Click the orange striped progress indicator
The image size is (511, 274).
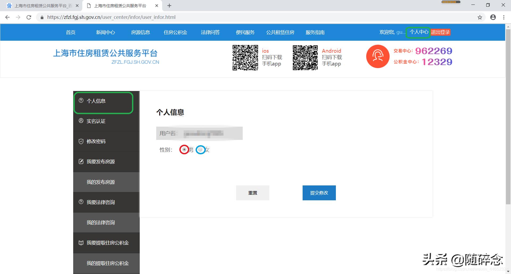pyautogui.click(x=451, y=2)
